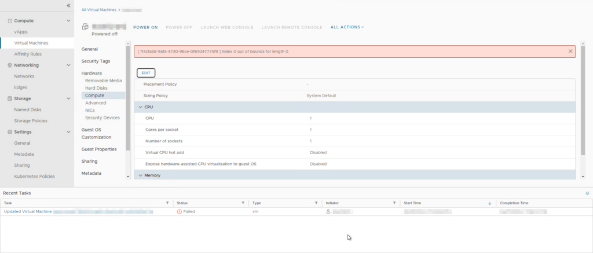Power on the virtual machine
The width and height of the screenshot is (593, 253).
145,27
